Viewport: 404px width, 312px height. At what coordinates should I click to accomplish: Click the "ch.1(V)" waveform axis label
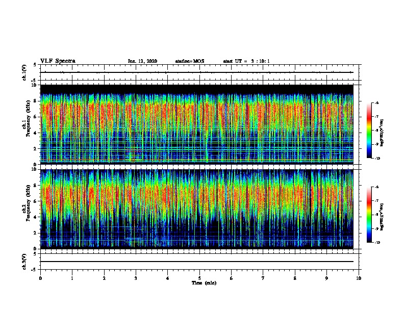tap(24, 72)
